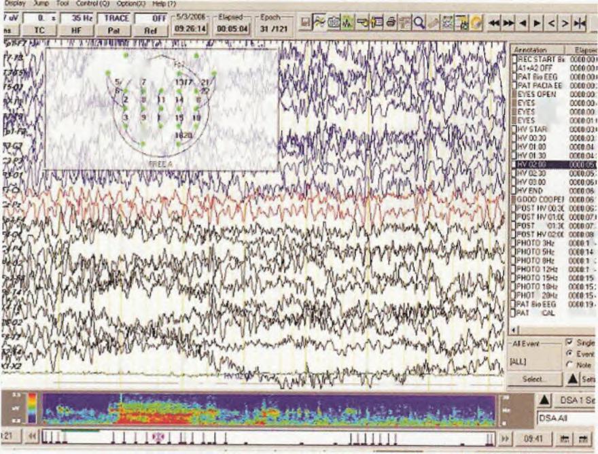Viewport: 598px width, 454px height.
Task: Select the PHOTO 18Hz annotation row
Action: click(x=554, y=287)
